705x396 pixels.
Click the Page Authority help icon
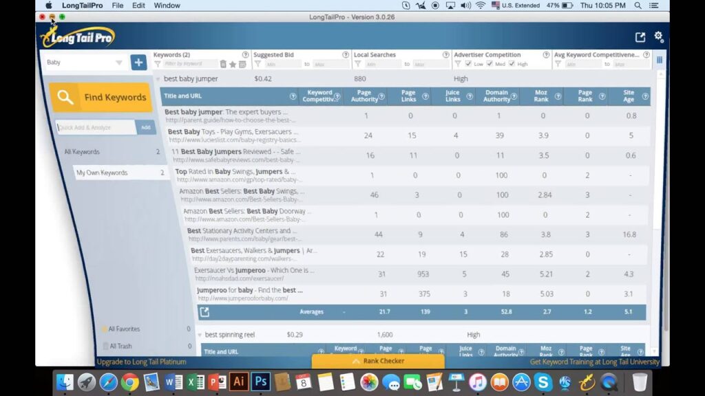coord(381,96)
